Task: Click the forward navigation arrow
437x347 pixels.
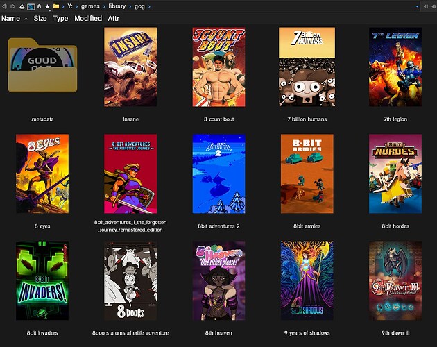Action: point(13,6)
